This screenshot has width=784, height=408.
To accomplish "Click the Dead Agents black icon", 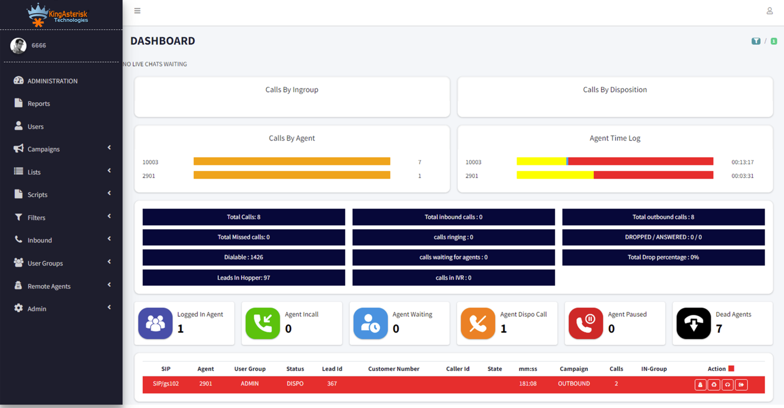I will (x=693, y=323).
